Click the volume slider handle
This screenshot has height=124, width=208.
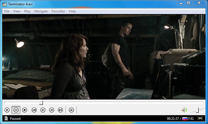[x=197, y=110]
